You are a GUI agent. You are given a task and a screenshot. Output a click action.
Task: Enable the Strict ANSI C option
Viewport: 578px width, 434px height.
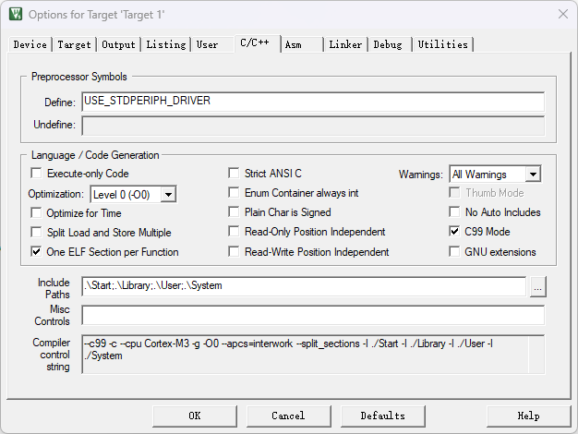click(x=235, y=174)
